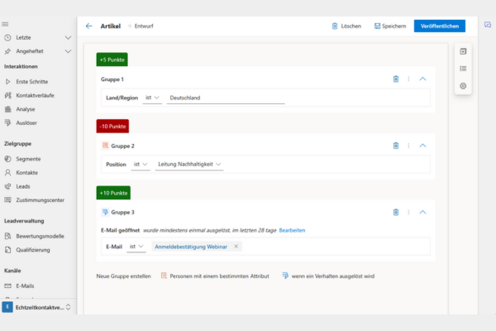Remove the Anmeldebestätigung Webinar tag
This screenshot has height=331, width=496.
[x=236, y=246]
